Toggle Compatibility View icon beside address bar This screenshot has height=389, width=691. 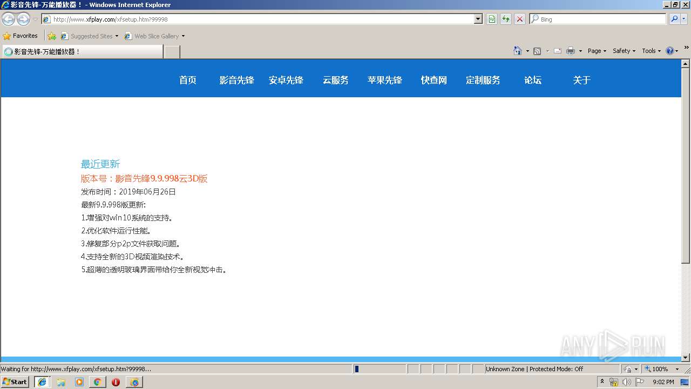[x=492, y=19]
